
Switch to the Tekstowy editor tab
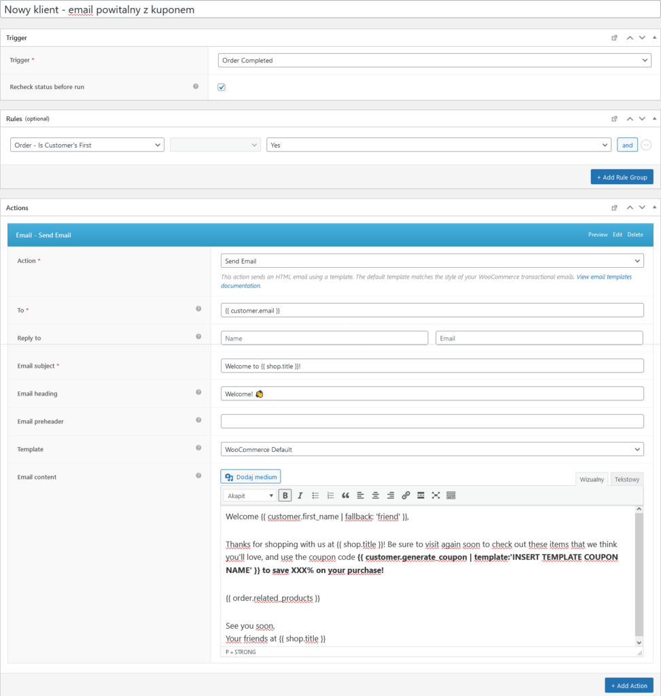point(626,479)
